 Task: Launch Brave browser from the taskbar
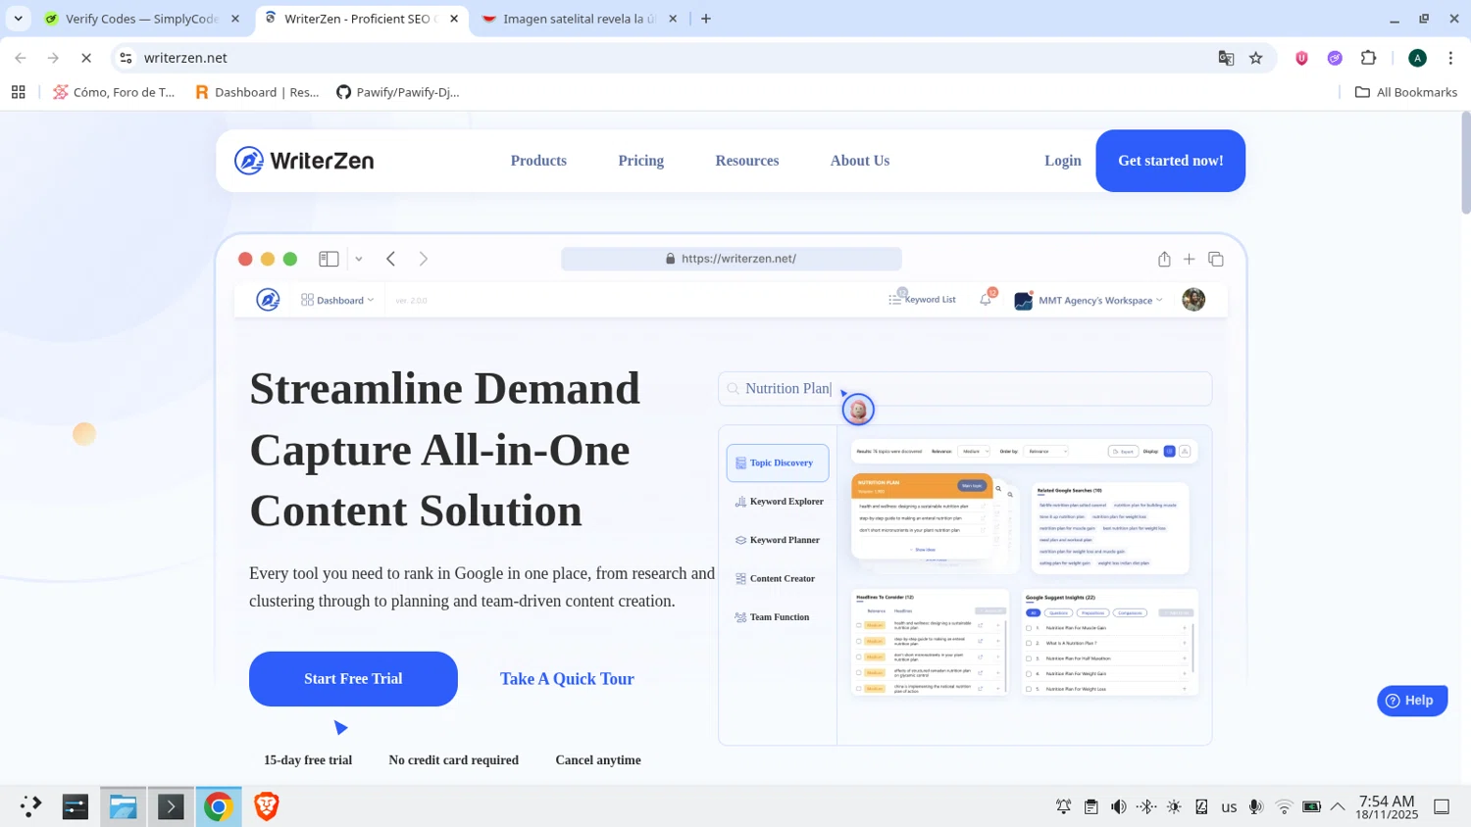[266, 806]
